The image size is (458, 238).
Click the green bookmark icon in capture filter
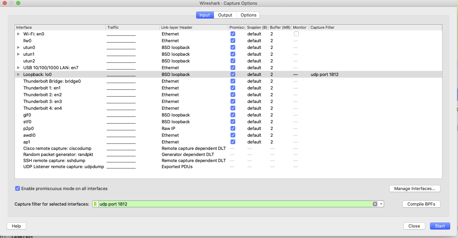[96, 204]
